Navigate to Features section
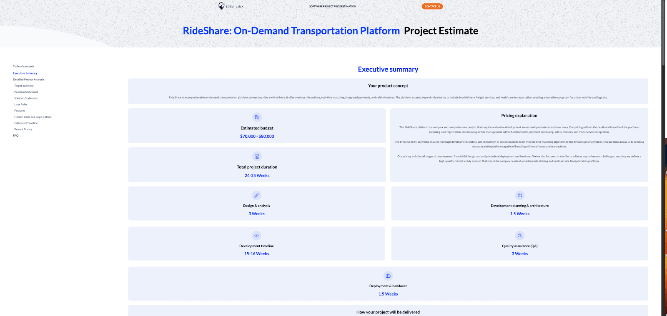Screen dimensions: 667x316 [x=20, y=111]
